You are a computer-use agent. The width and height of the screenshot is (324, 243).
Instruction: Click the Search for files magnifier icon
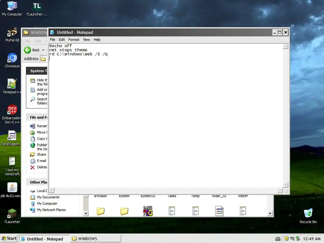[x=33, y=99]
